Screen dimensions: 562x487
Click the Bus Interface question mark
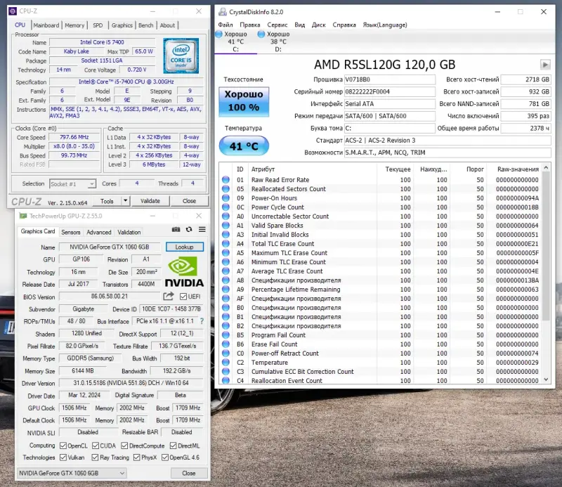coord(202,321)
